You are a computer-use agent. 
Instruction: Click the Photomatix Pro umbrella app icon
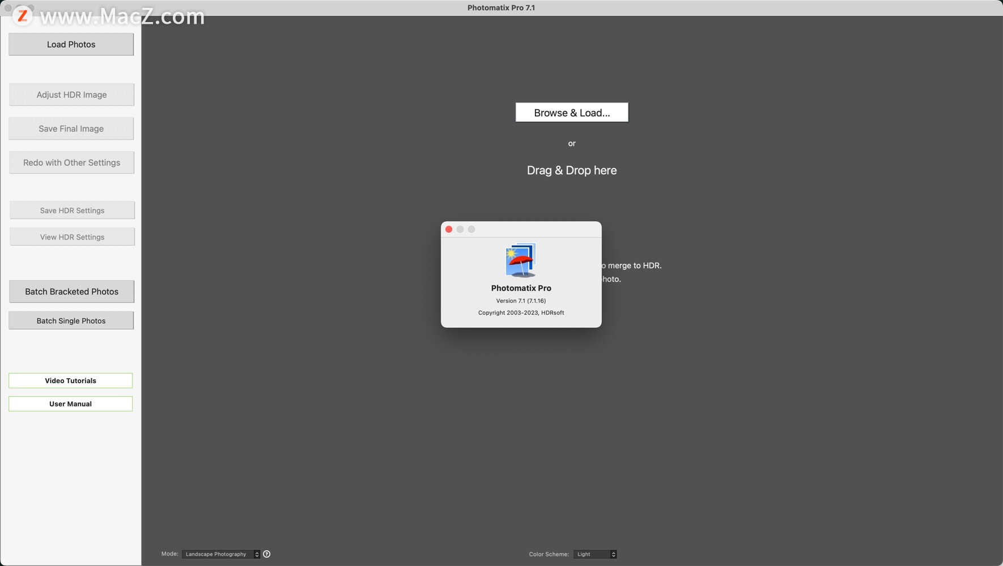[x=521, y=260]
